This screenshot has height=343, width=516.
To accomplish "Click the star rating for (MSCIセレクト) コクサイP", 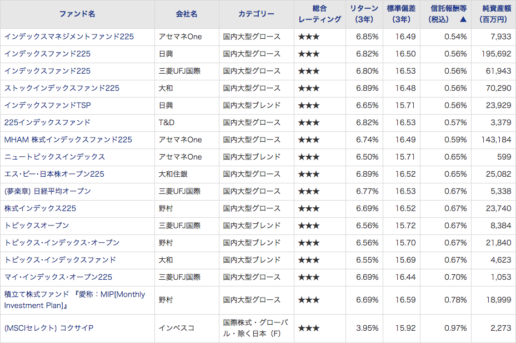I will (309, 328).
